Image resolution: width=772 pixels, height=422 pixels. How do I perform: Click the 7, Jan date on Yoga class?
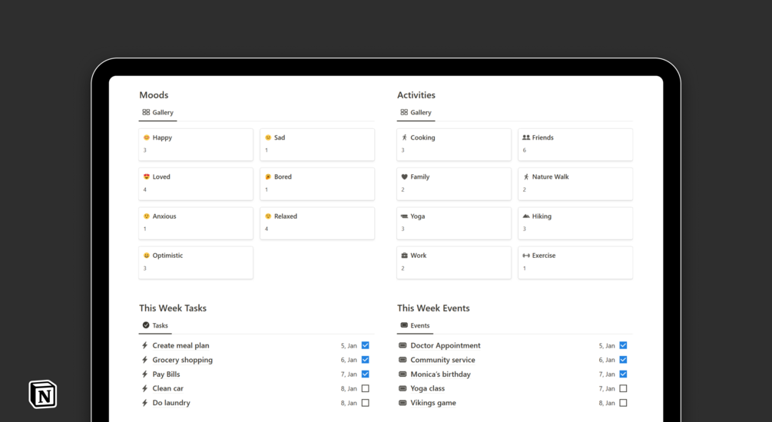607,388
